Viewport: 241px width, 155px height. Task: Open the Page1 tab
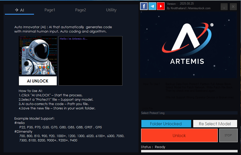(x=50, y=10)
